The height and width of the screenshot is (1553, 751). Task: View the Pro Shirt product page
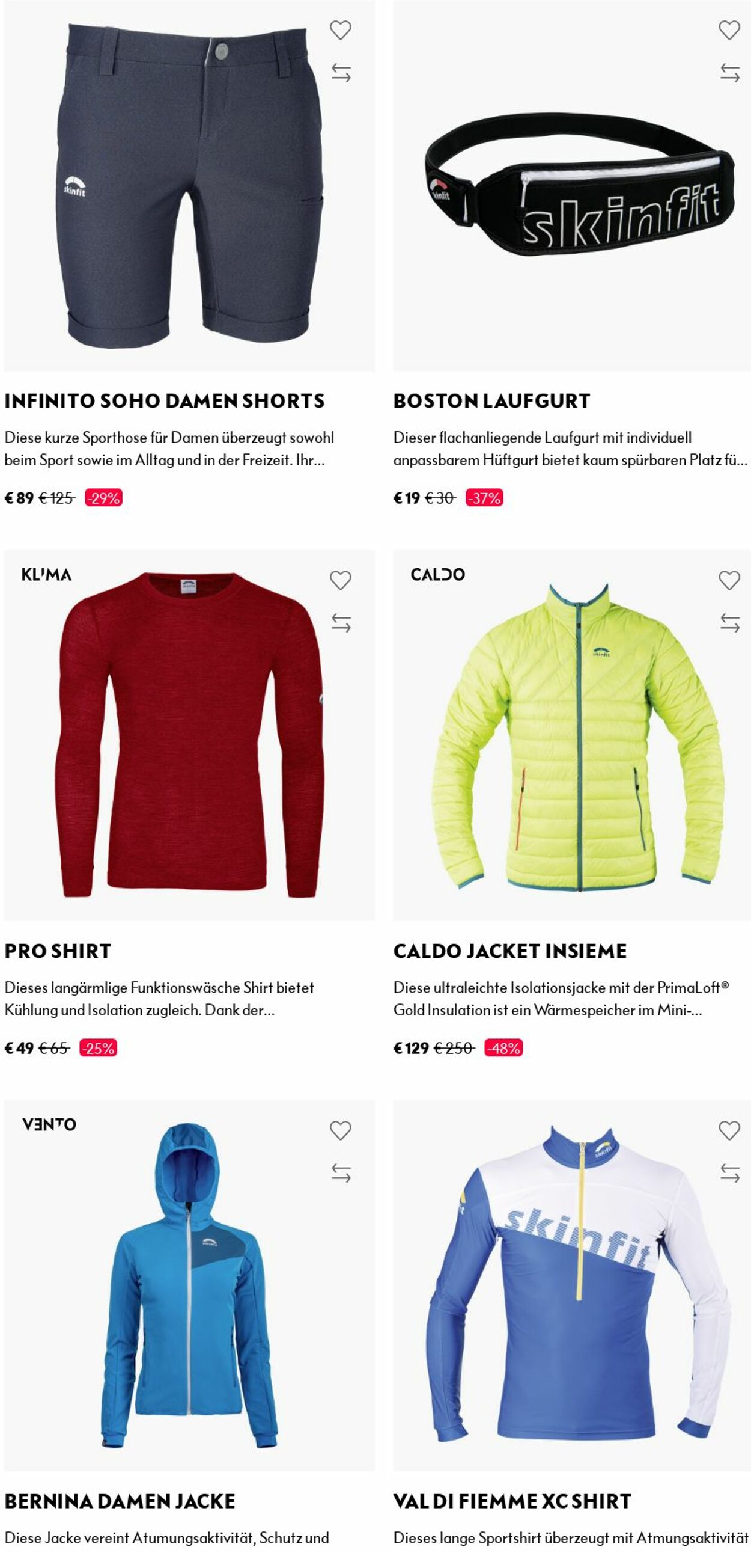point(58,951)
